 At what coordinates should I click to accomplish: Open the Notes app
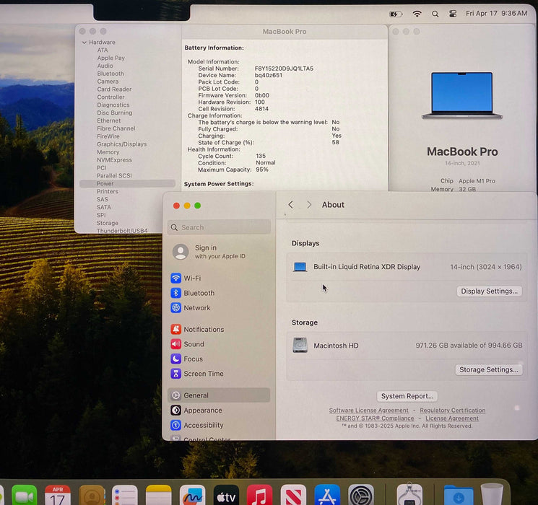(x=159, y=496)
